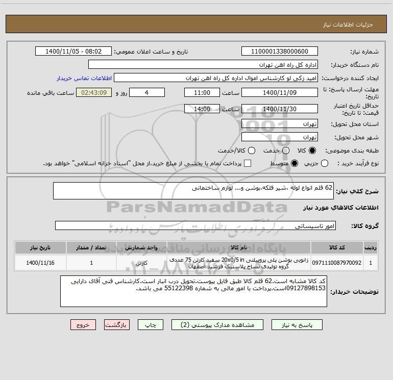Image resolution: width=393 pixels, height=380 pixels.
Task: Select the خدمت radio button
Action: pos(286,150)
